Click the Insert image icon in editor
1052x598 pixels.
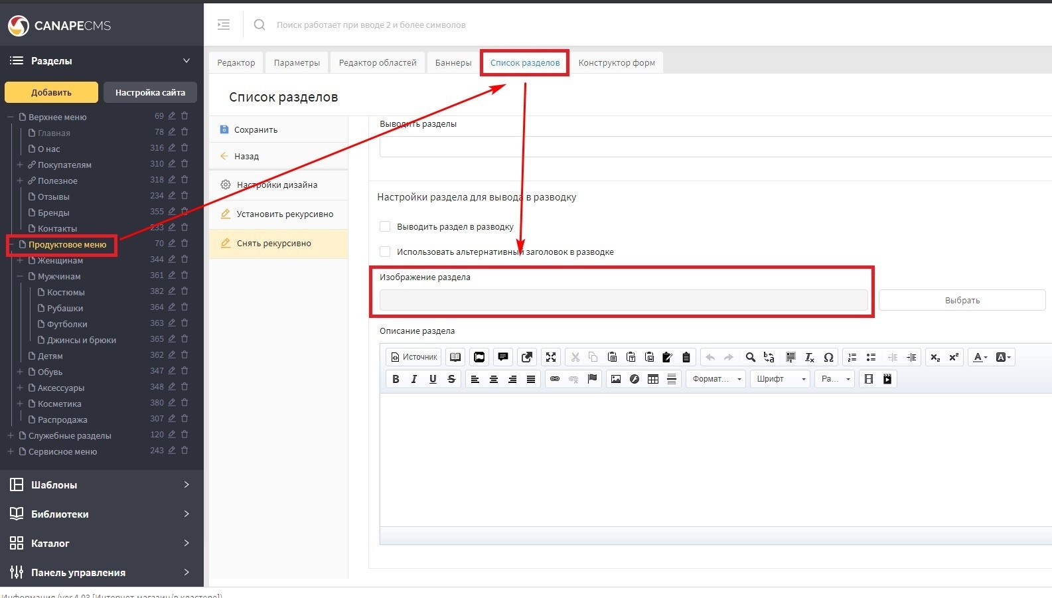(616, 379)
